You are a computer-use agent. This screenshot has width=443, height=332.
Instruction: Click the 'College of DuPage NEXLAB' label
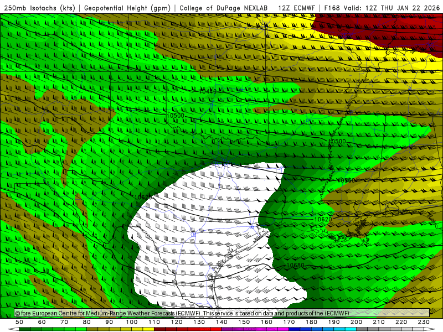click(x=224, y=8)
